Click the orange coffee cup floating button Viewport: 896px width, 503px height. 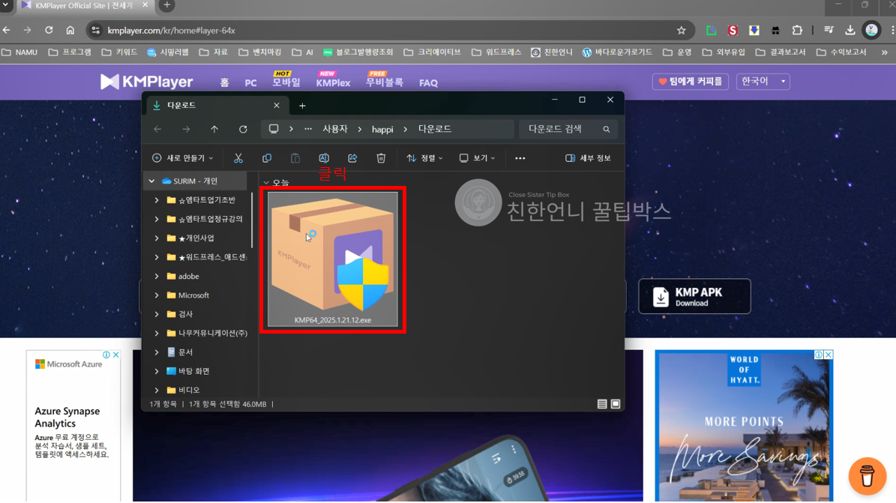[x=868, y=475]
